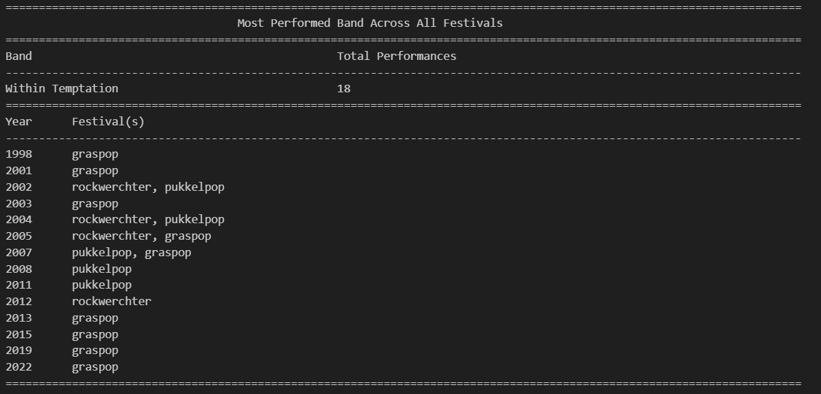The height and width of the screenshot is (394, 821).
Task: Click 'rockwerchter, graspop' in the 2005 row
Action: click(141, 236)
